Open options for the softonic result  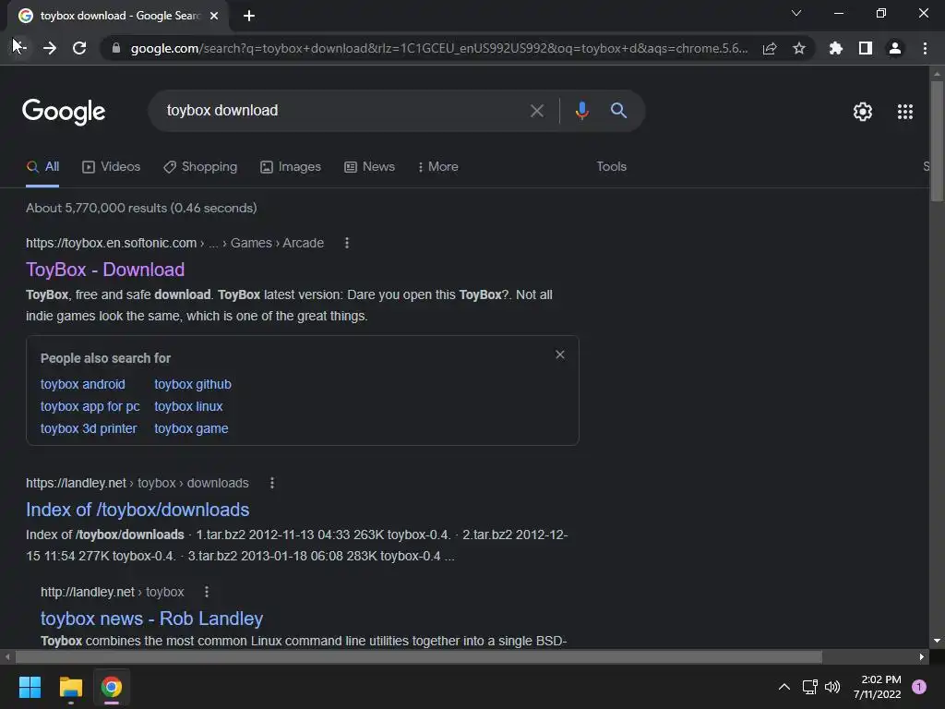coord(347,243)
